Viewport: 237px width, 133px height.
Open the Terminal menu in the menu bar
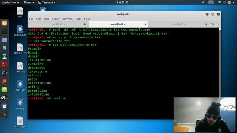(x=68, y=19)
